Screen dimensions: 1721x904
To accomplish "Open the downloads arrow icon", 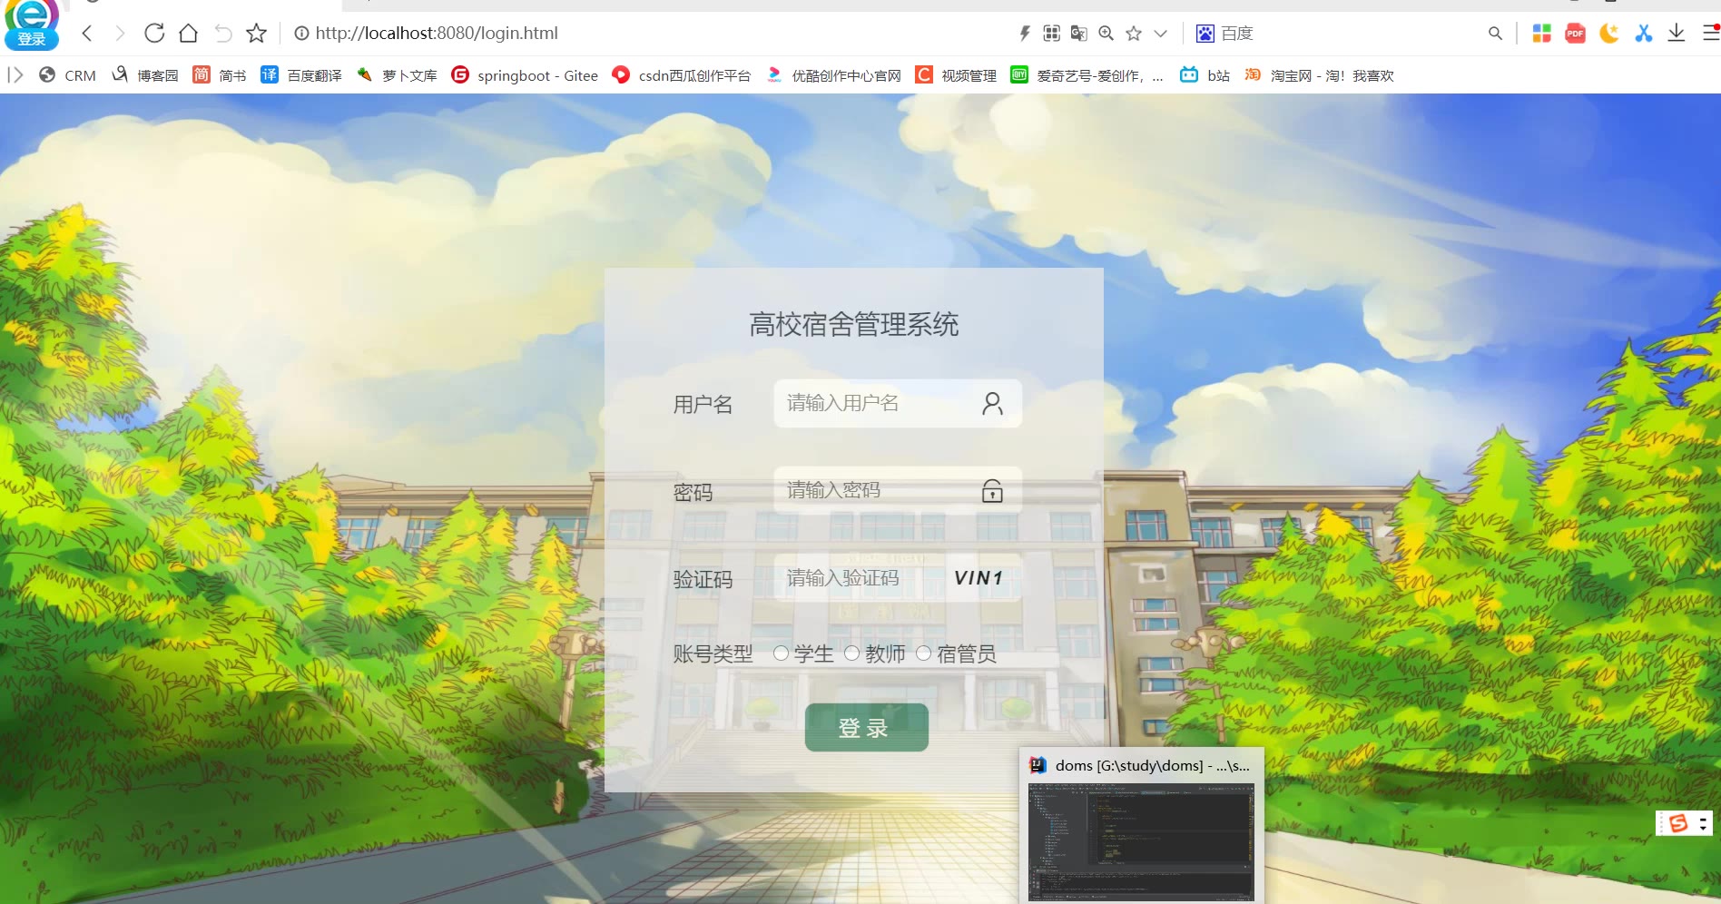I will 1677,34.
